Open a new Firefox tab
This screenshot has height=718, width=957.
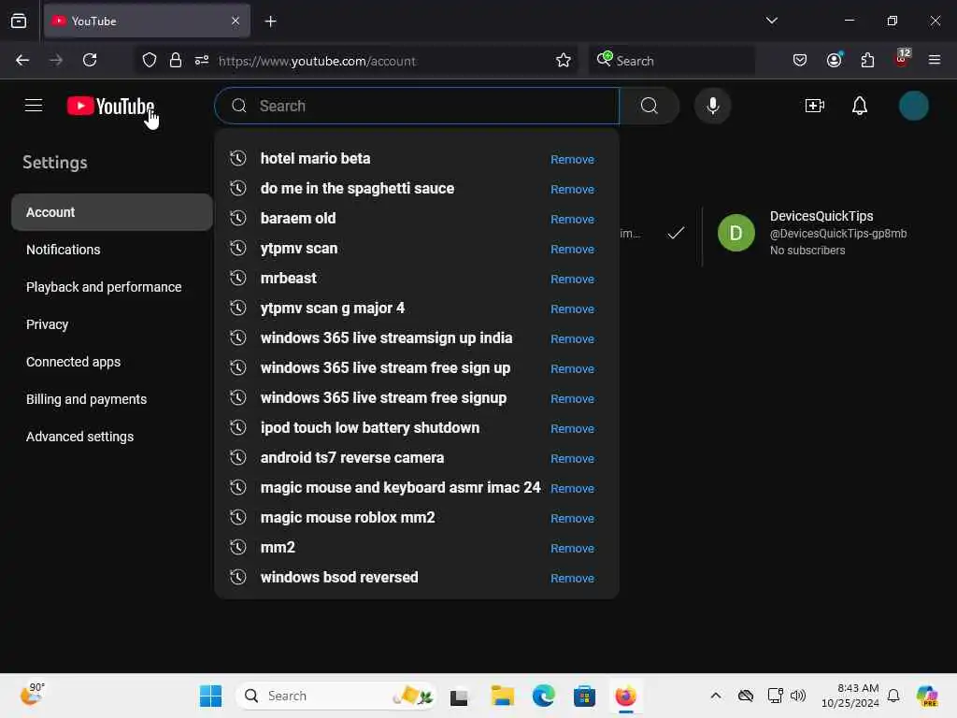tap(270, 22)
